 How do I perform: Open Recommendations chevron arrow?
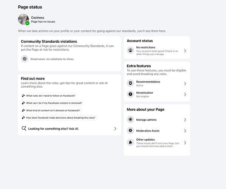pyautogui.click(x=185, y=84)
